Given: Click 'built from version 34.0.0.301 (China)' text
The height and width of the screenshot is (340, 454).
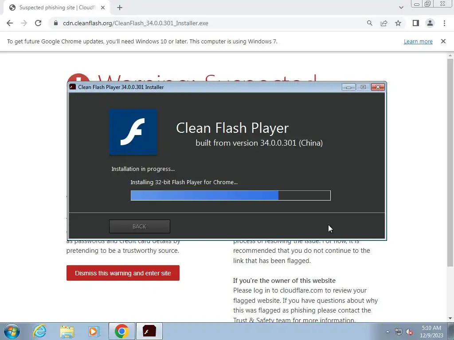Looking at the screenshot, I should point(259,143).
